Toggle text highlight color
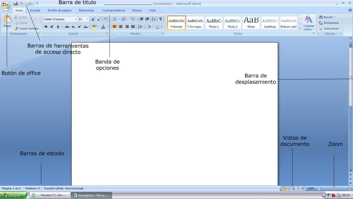Viewport: 353px width, 199px height. tap(94, 26)
